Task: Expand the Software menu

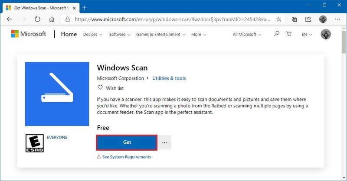Action: pyautogui.click(x=120, y=35)
